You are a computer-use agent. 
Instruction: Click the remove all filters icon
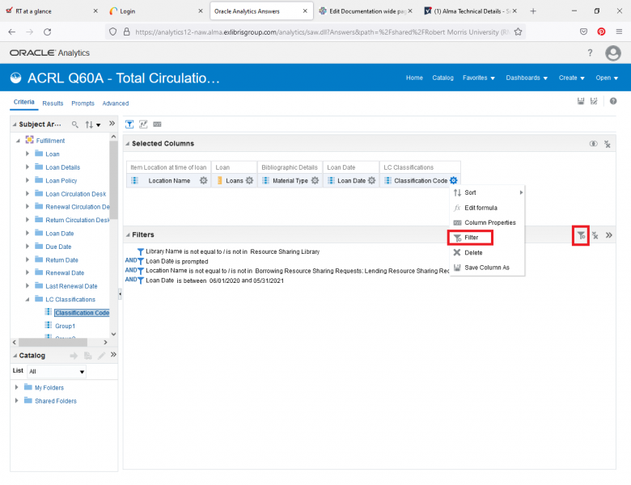pos(595,236)
